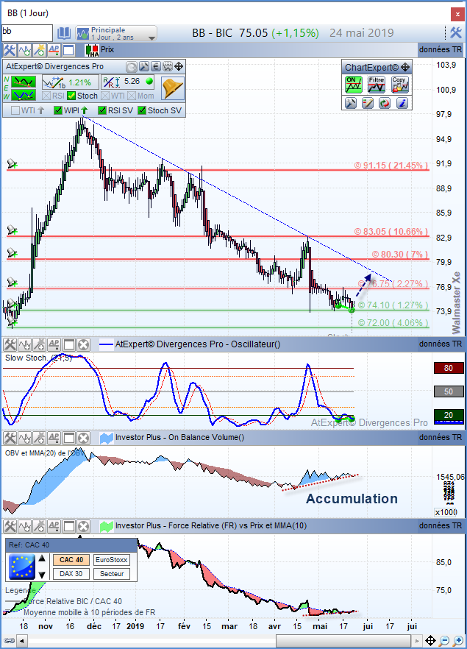Uncheck the WIPI checkbox
Image resolution: width=467 pixels, height=649 pixels.
58,110
